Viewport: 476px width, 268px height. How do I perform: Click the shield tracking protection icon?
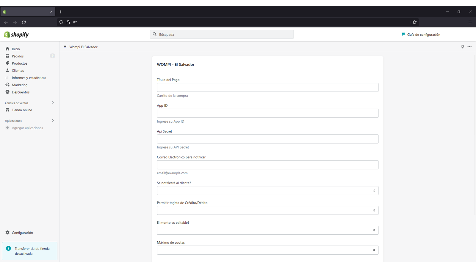(61, 22)
